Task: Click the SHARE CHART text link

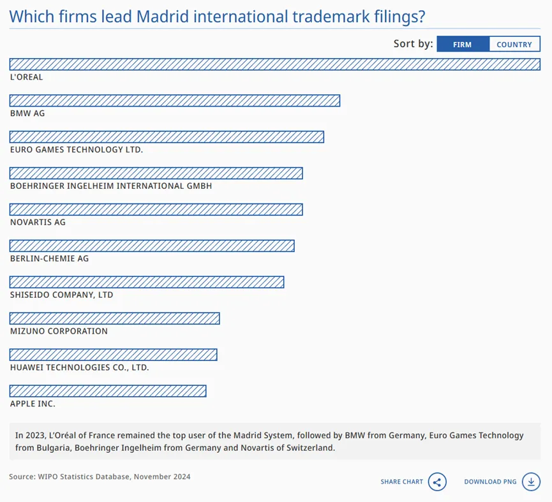Action: point(401,482)
